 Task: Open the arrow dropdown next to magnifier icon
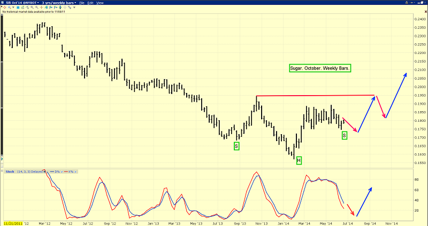[x=13, y=7]
